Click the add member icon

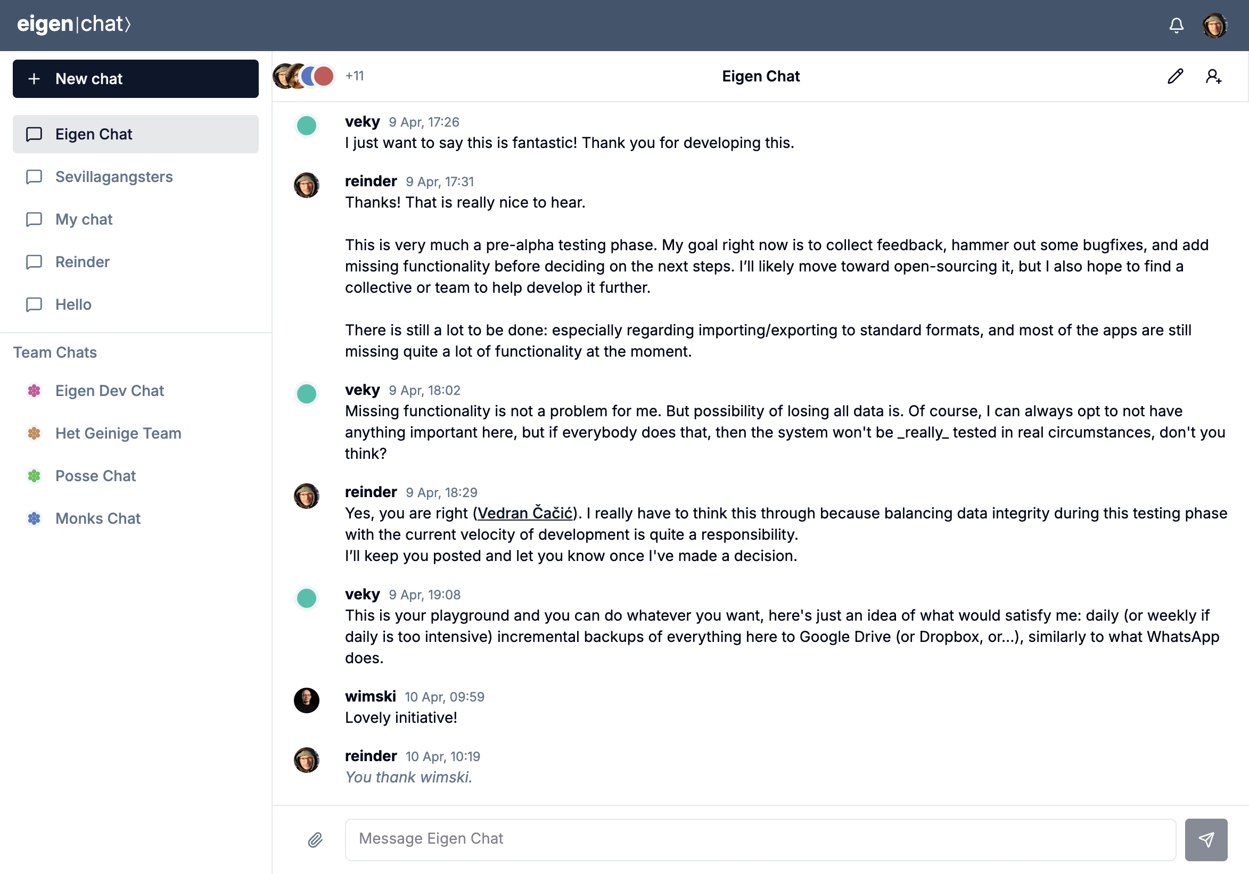pyautogui.click(x=1213, y=76)
